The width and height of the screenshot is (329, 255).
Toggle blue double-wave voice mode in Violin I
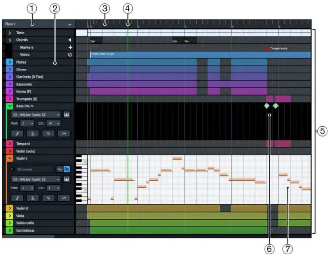[x=67, y=169]
